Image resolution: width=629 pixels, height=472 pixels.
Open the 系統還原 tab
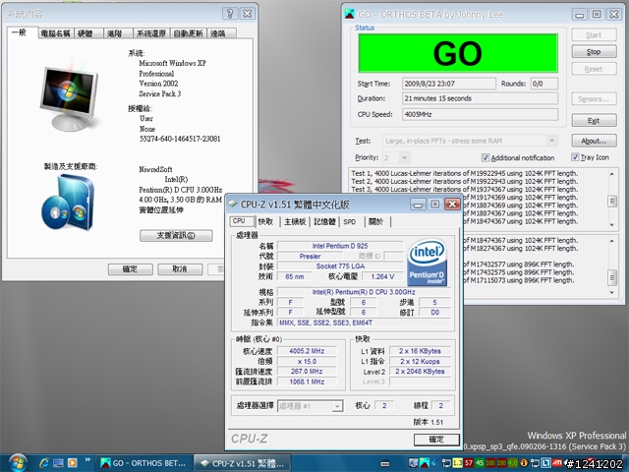click(x=151, y=33)
